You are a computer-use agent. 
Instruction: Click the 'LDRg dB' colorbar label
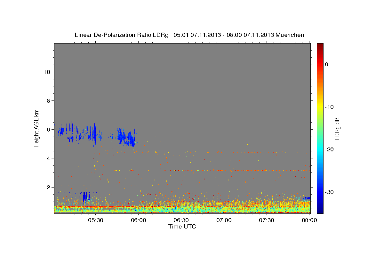[337, 128]
